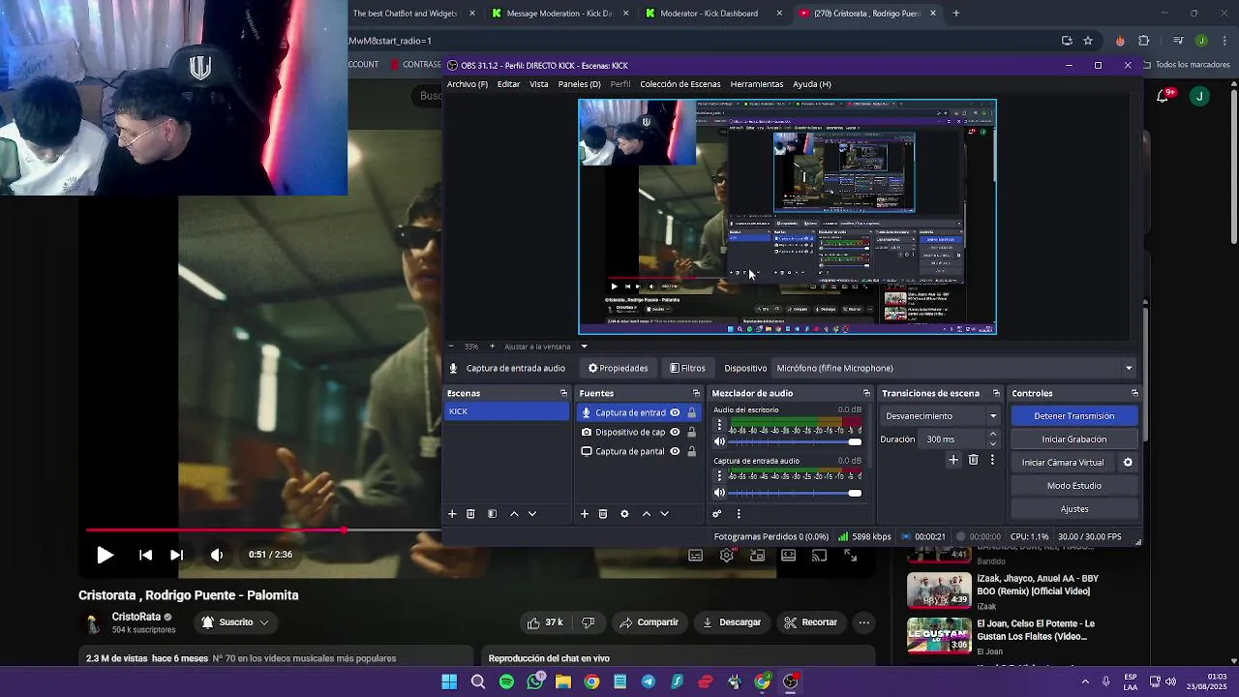Mute Audio del escritorio speaker
1239x697 pixels.
point(719,442)
